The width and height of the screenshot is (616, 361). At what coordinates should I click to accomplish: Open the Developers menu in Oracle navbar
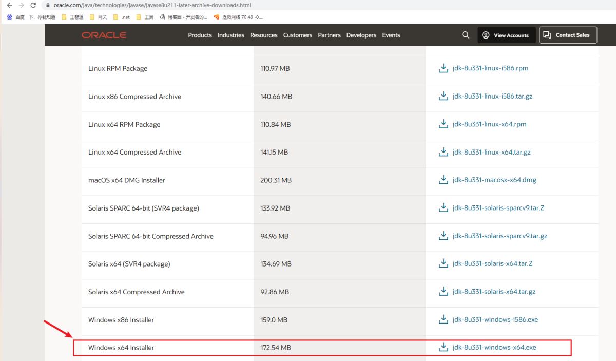click(x=361, y=35)
